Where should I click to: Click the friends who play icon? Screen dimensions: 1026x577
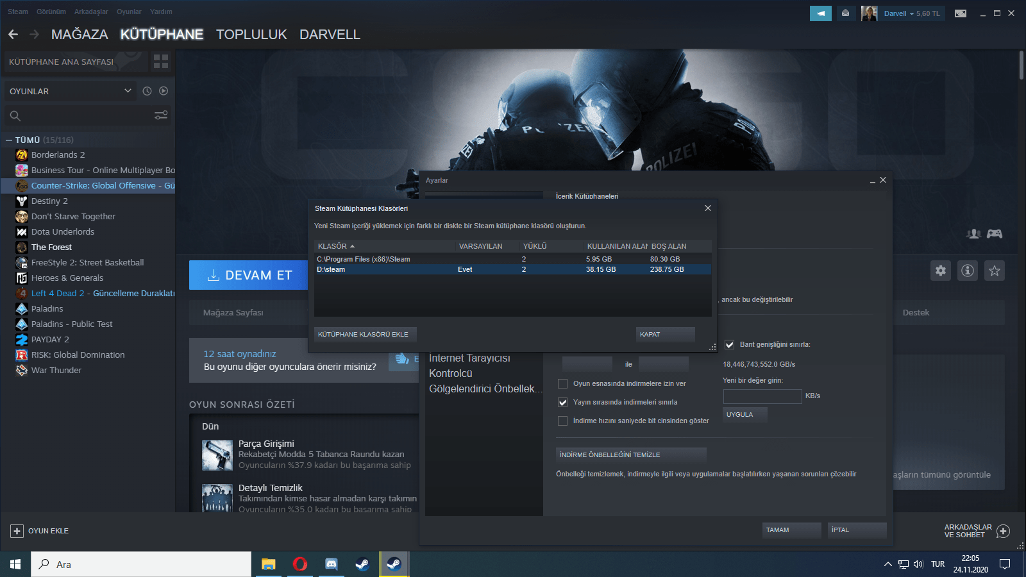pyautogui.click(x=973, y=234)
